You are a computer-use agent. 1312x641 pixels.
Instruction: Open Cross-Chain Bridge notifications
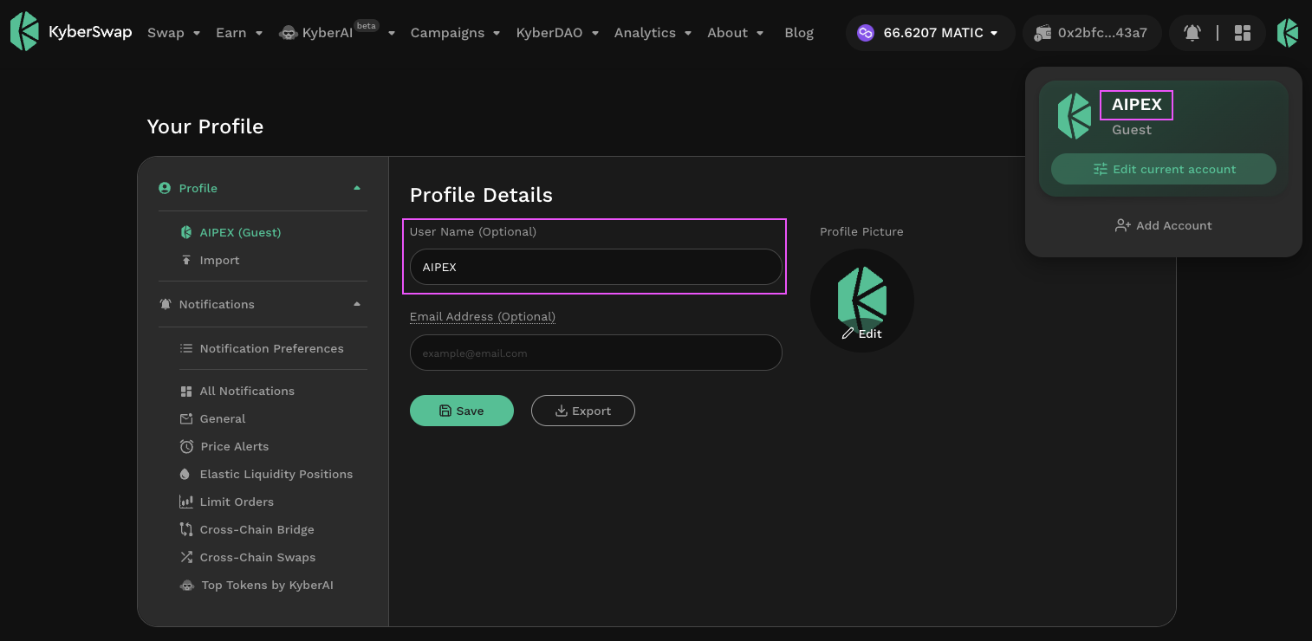pyautogui.click(x=257, y=529)
